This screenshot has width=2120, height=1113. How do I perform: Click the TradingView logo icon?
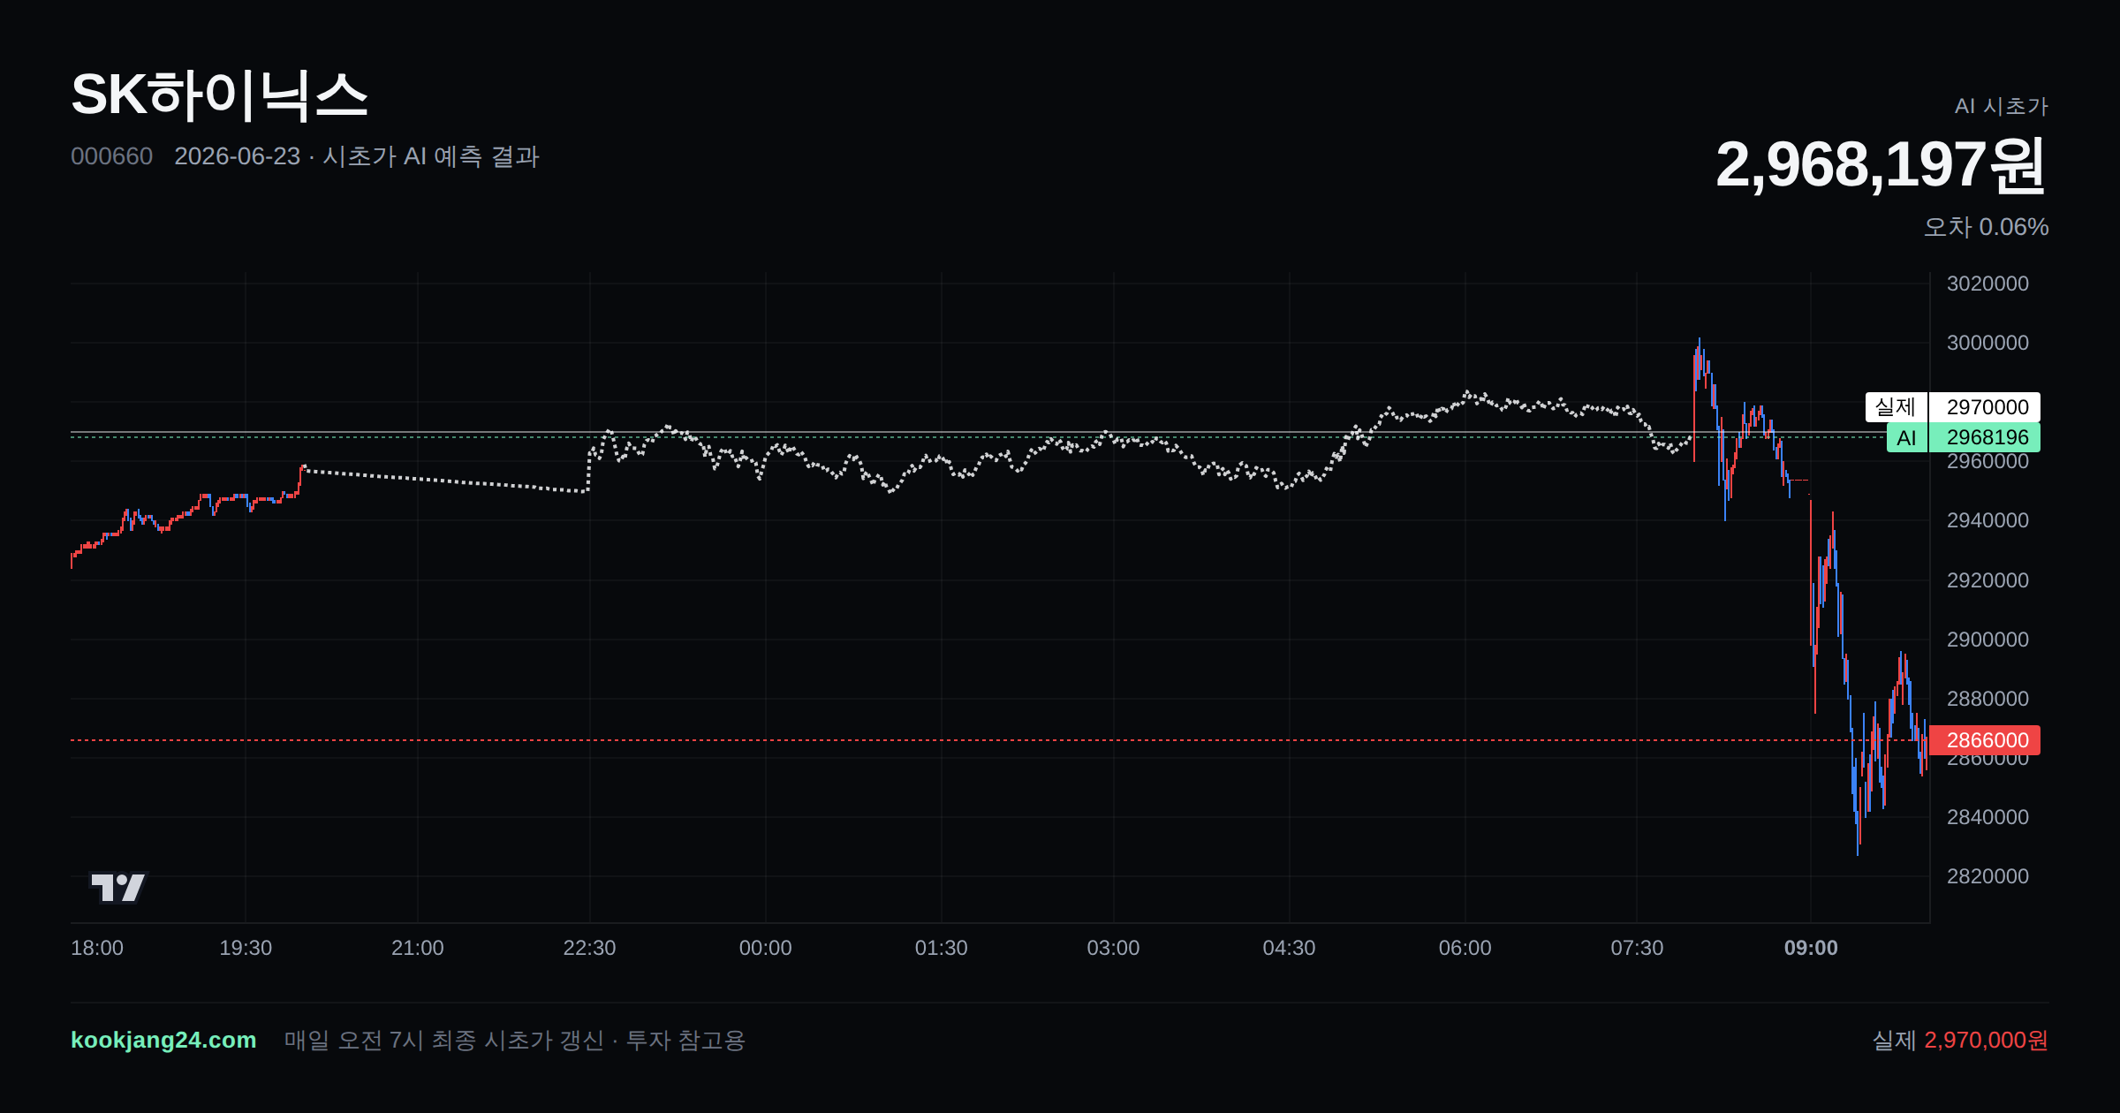[x=118, y=888]
